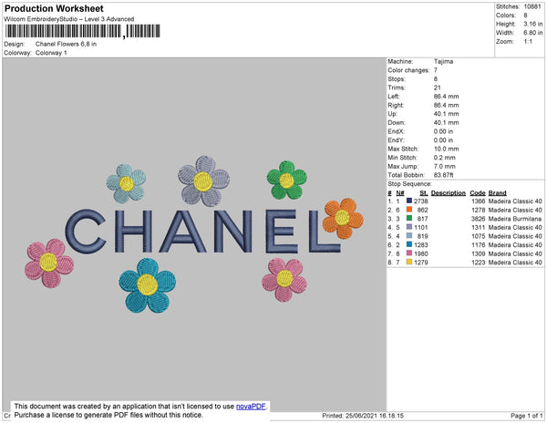Click the 'Stop Sequence:' label
Screen dimensions: 547x423
point(409,184)
